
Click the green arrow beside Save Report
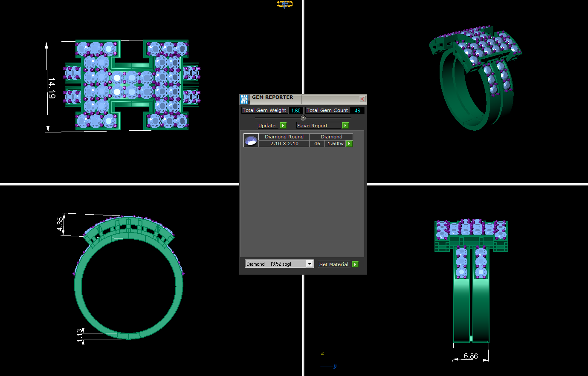[345, 126]
